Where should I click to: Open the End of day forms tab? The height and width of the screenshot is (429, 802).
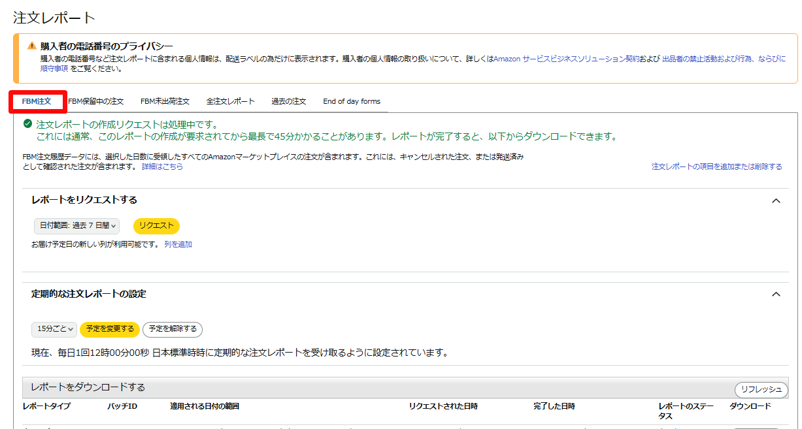click(352, 102)
